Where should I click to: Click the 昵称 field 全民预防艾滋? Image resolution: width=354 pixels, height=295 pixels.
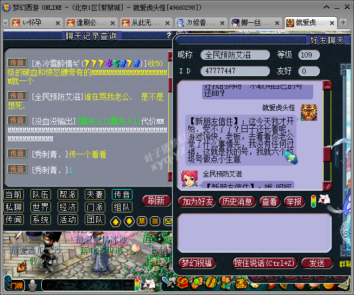point(235,55)
